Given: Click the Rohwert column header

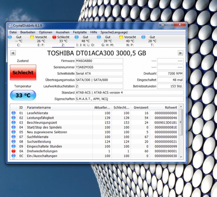Looking at the screenshot, I should coord(164,108).
